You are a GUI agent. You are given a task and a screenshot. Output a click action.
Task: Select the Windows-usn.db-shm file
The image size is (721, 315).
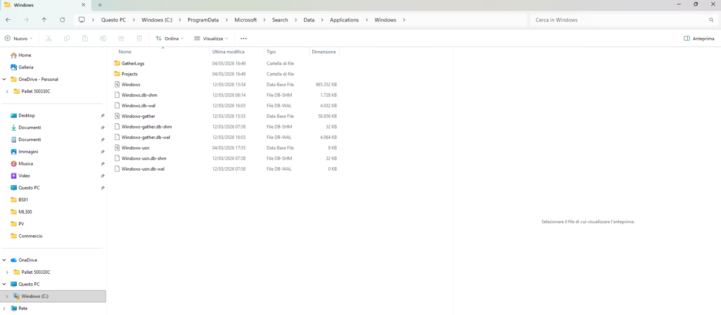(144, 158)
